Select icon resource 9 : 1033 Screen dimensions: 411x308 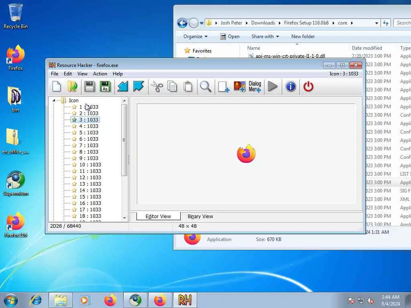pos(89,158)
